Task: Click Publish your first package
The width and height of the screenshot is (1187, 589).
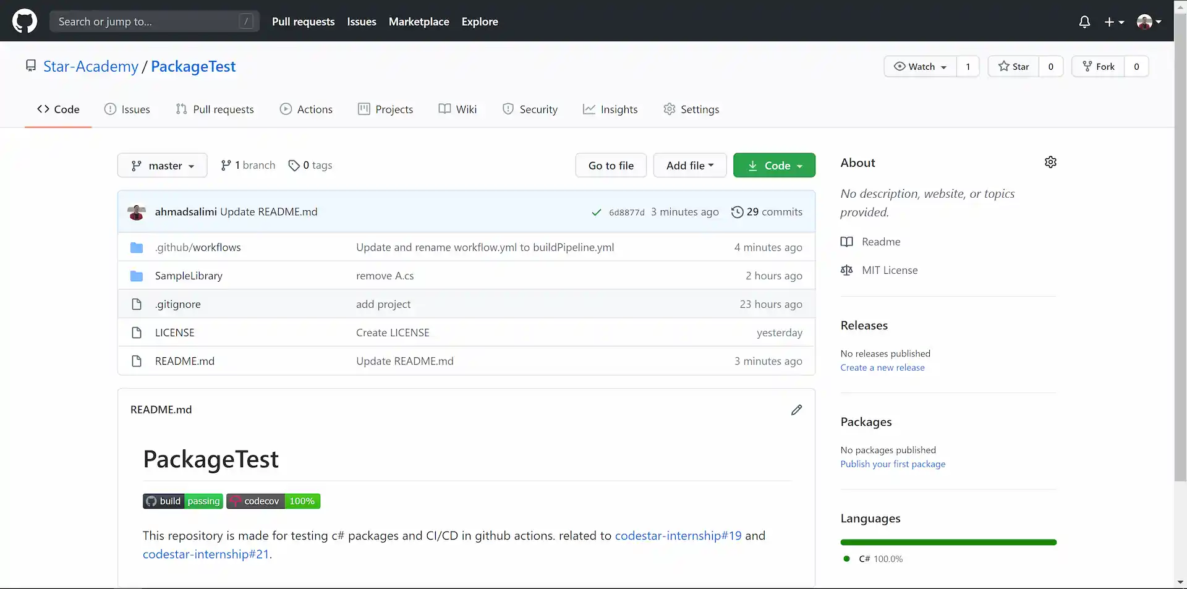Action: (893, 464)
